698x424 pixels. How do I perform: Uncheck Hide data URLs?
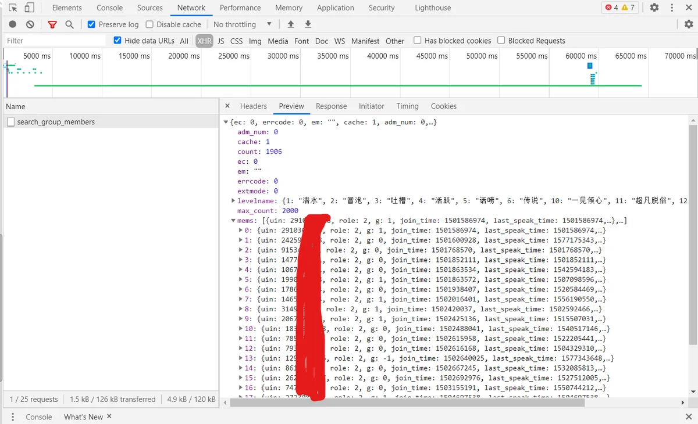point(117,41)
